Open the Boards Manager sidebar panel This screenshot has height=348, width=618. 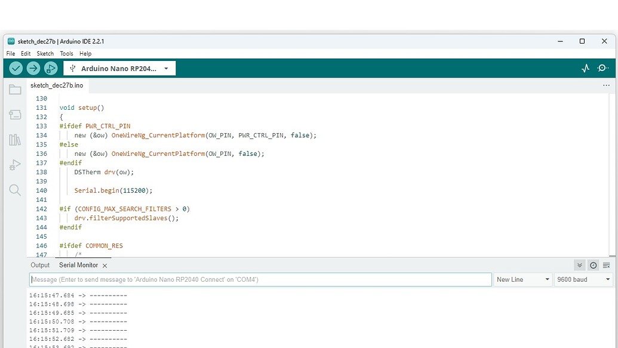[15, 114]
